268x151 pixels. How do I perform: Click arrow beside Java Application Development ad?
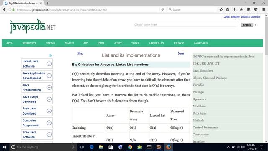(x=49, y=75)
